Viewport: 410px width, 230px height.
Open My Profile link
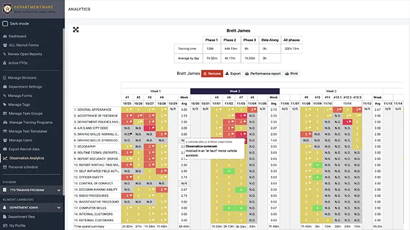(17, 225)
